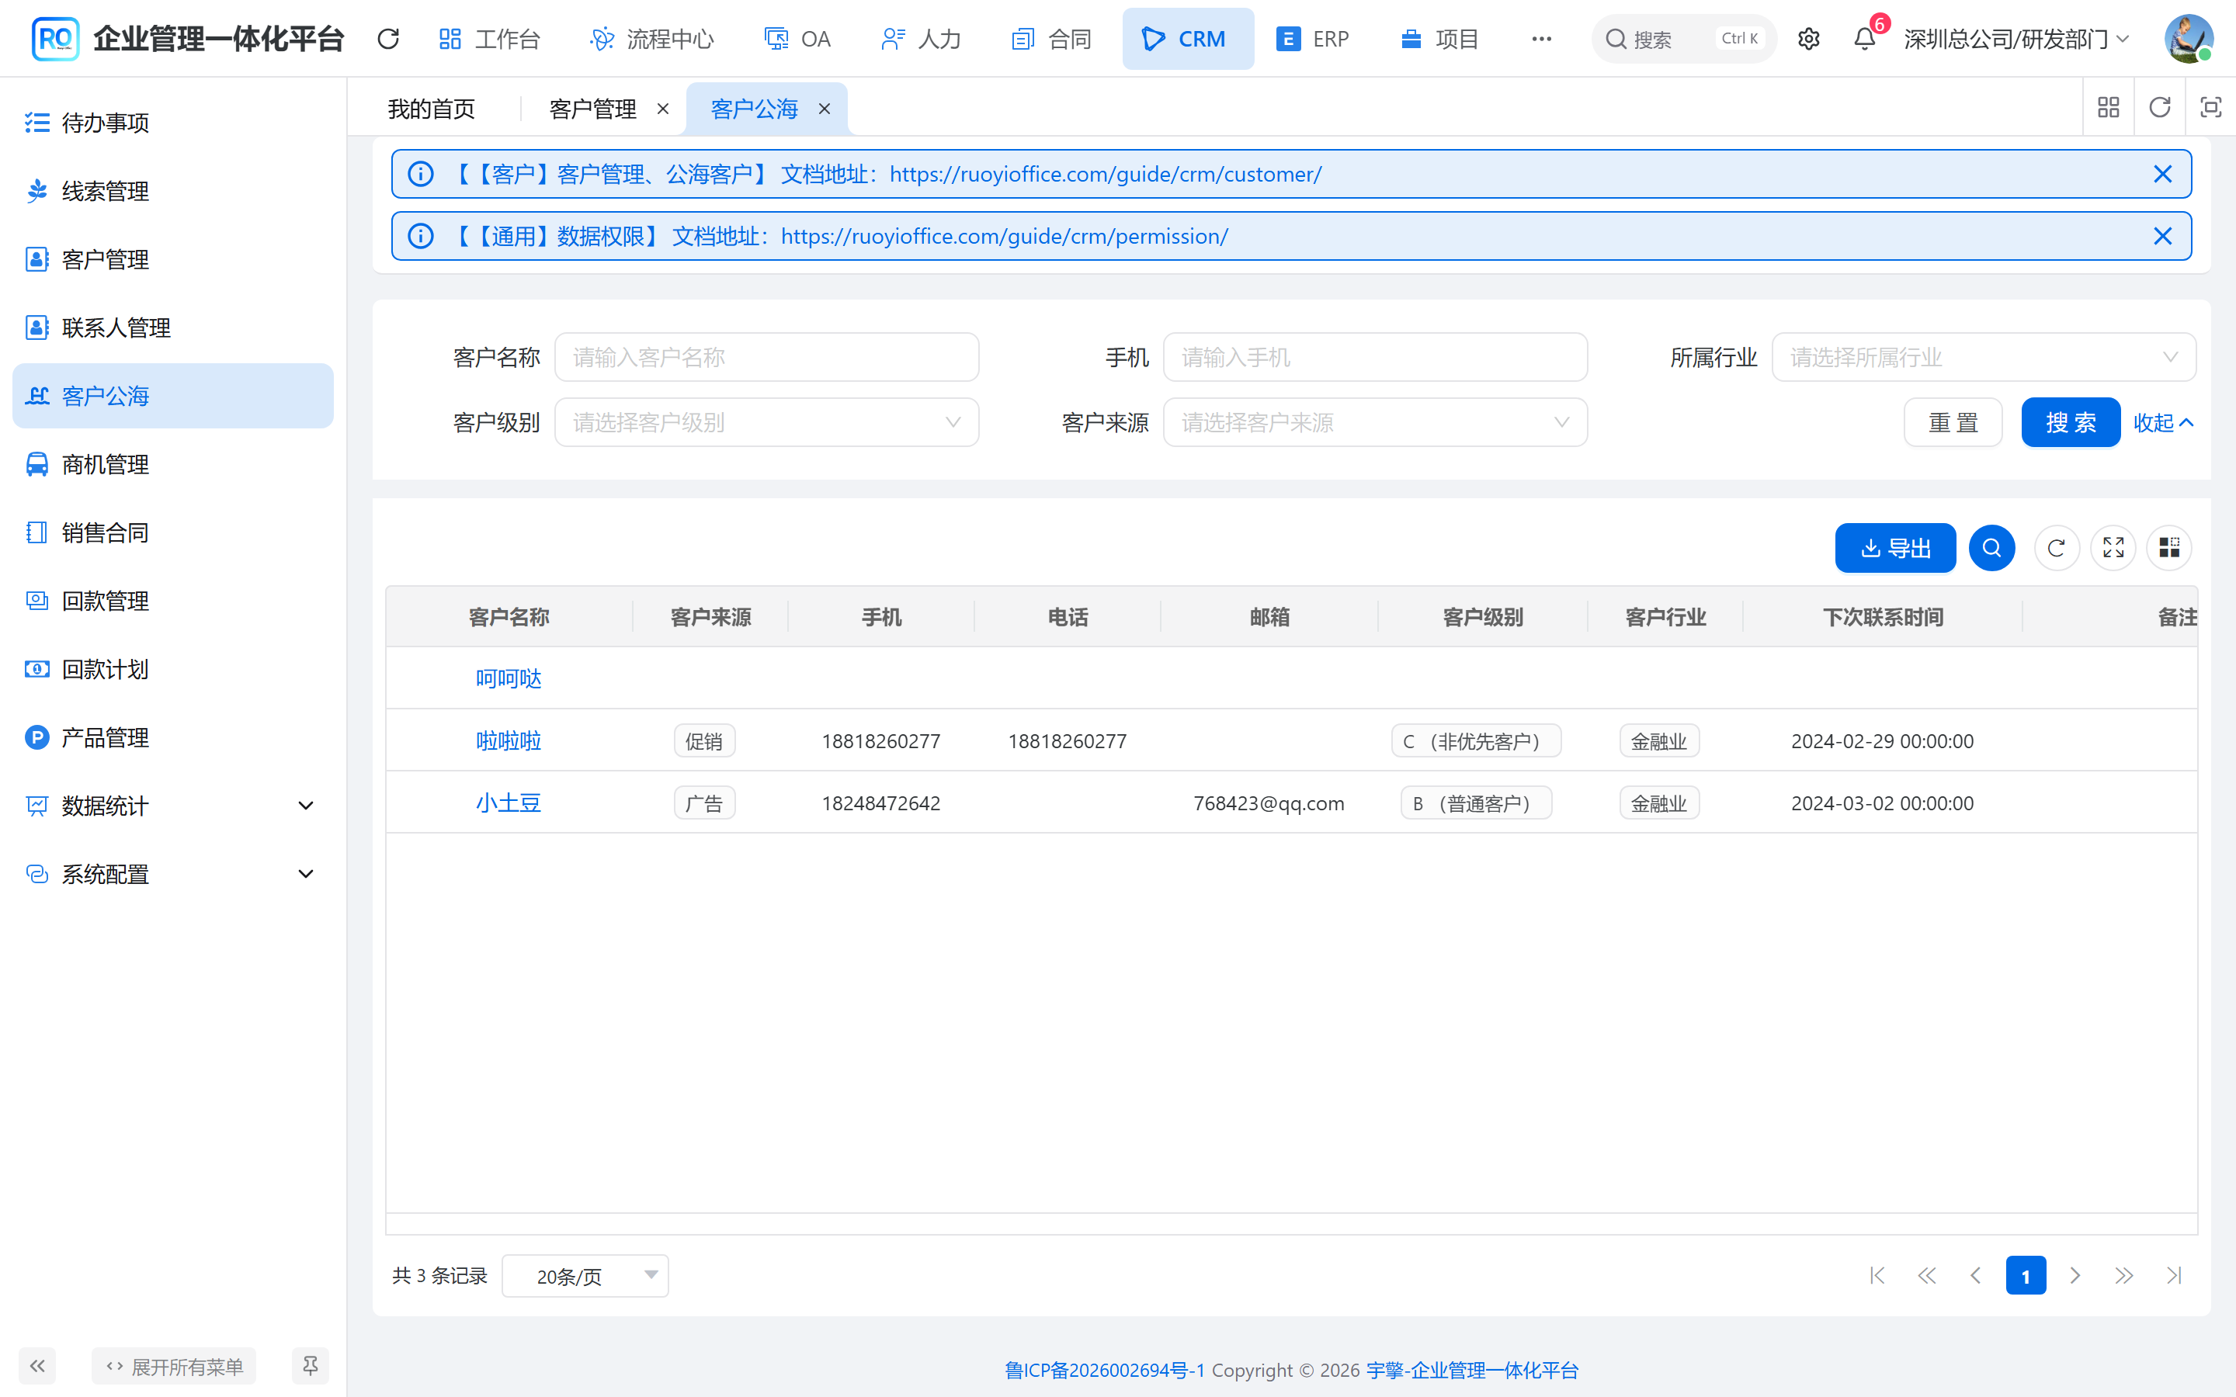This screenshot has height=1397, width=2236.
Task: Collapse search filters via 收起
Action: 2163,423
